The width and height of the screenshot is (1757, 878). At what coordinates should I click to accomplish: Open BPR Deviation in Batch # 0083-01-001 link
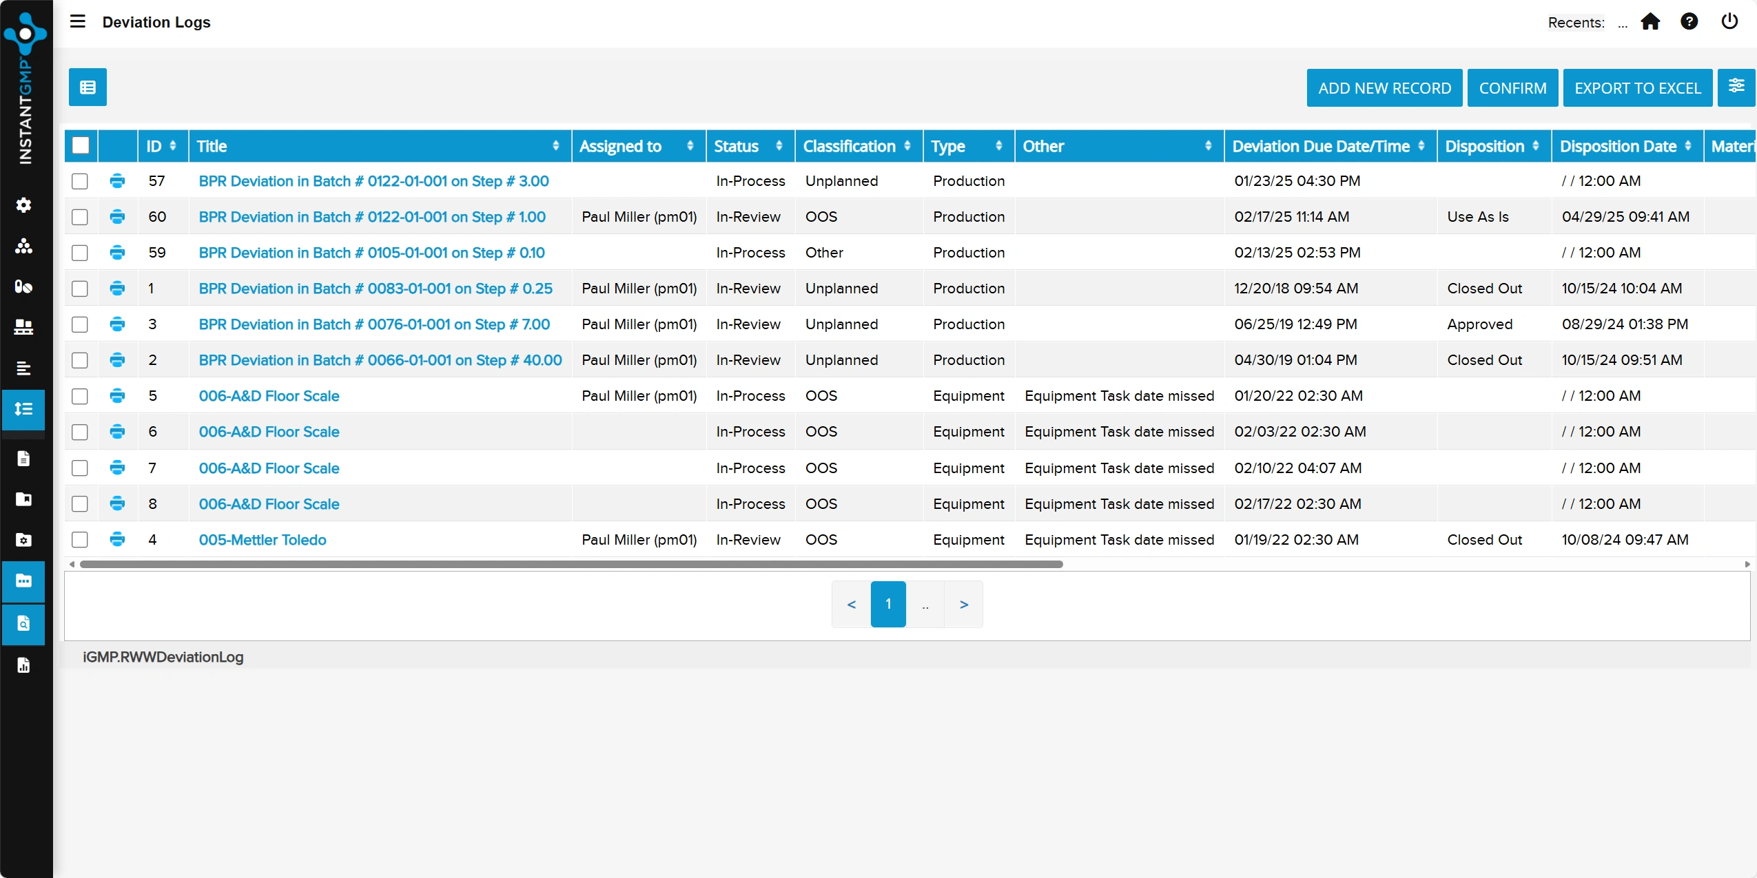click(x=376, y=289)
